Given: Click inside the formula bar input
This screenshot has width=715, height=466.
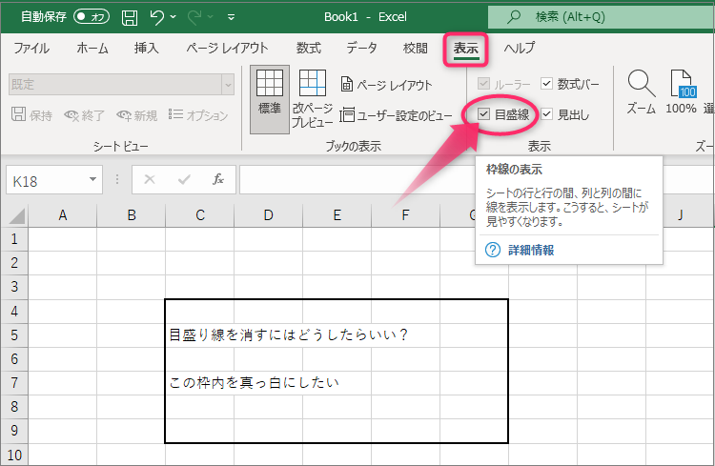Looking at the screenshot, I should pos(356,180).
